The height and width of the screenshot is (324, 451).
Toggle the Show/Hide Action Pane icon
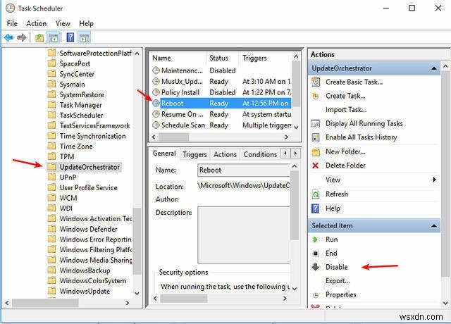click(x=85, y=37)
